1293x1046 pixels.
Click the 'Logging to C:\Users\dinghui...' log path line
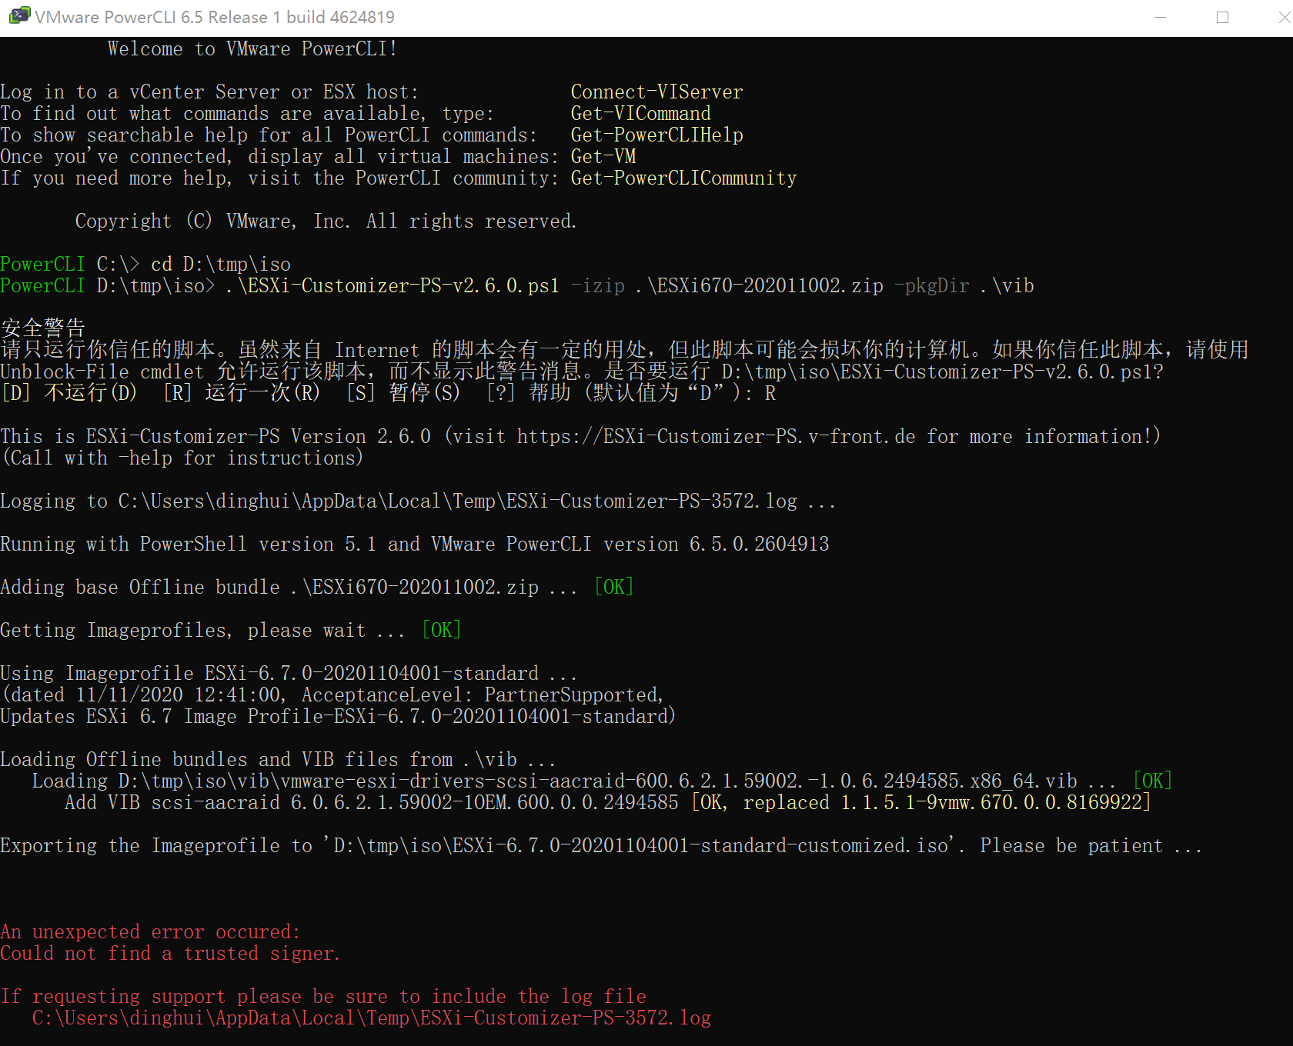click(x=418, y=501)
